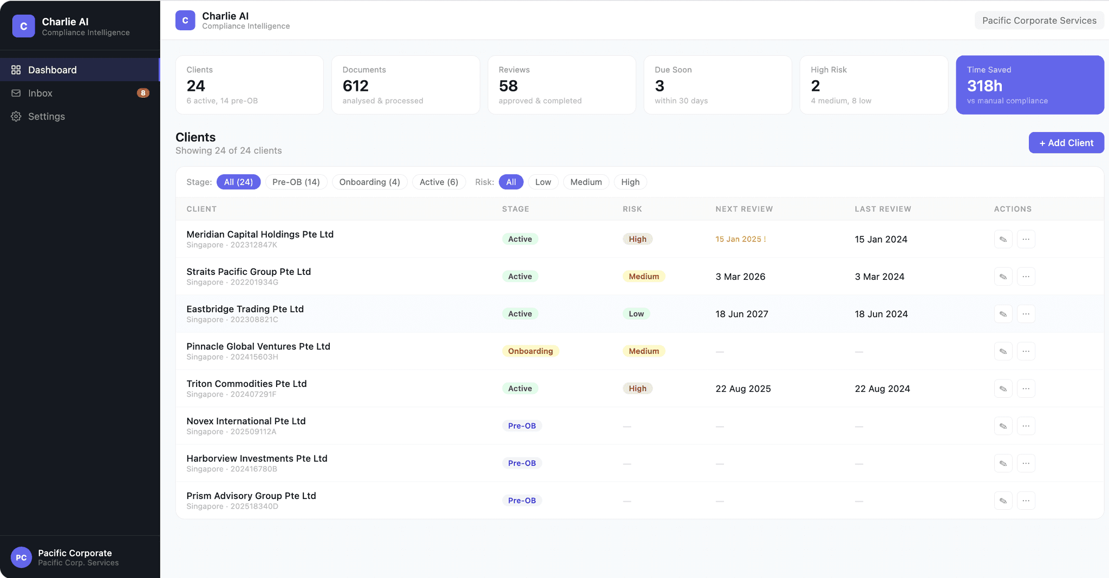The image size is (1109, 578).
Task: Open more actions for Triton Commodities
Action: click(1026, 389)
